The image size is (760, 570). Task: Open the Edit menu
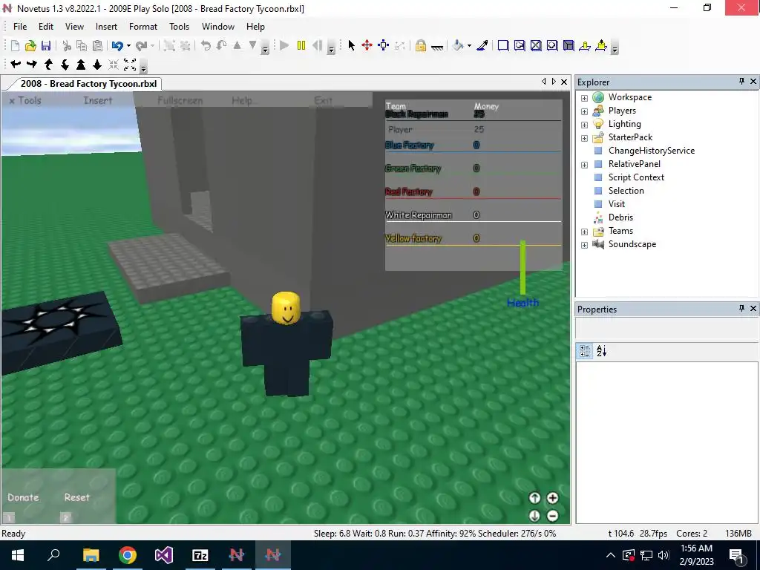(46, 27)
